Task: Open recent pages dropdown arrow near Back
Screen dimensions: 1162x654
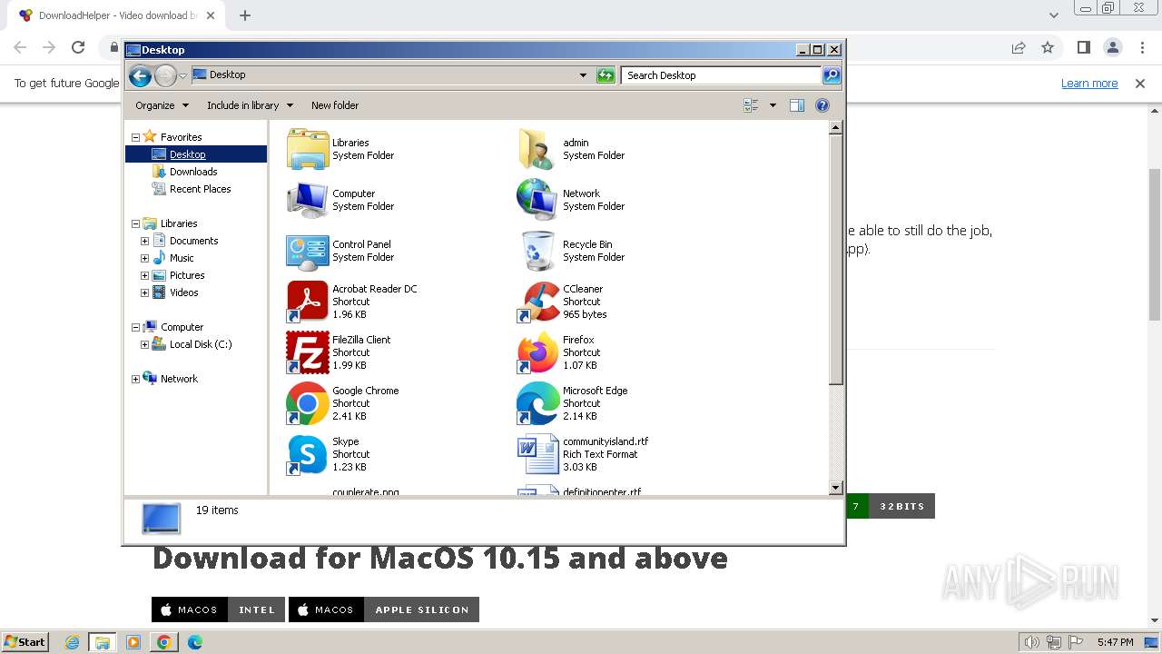Action: pyautogui.click(x=183, y=75)
